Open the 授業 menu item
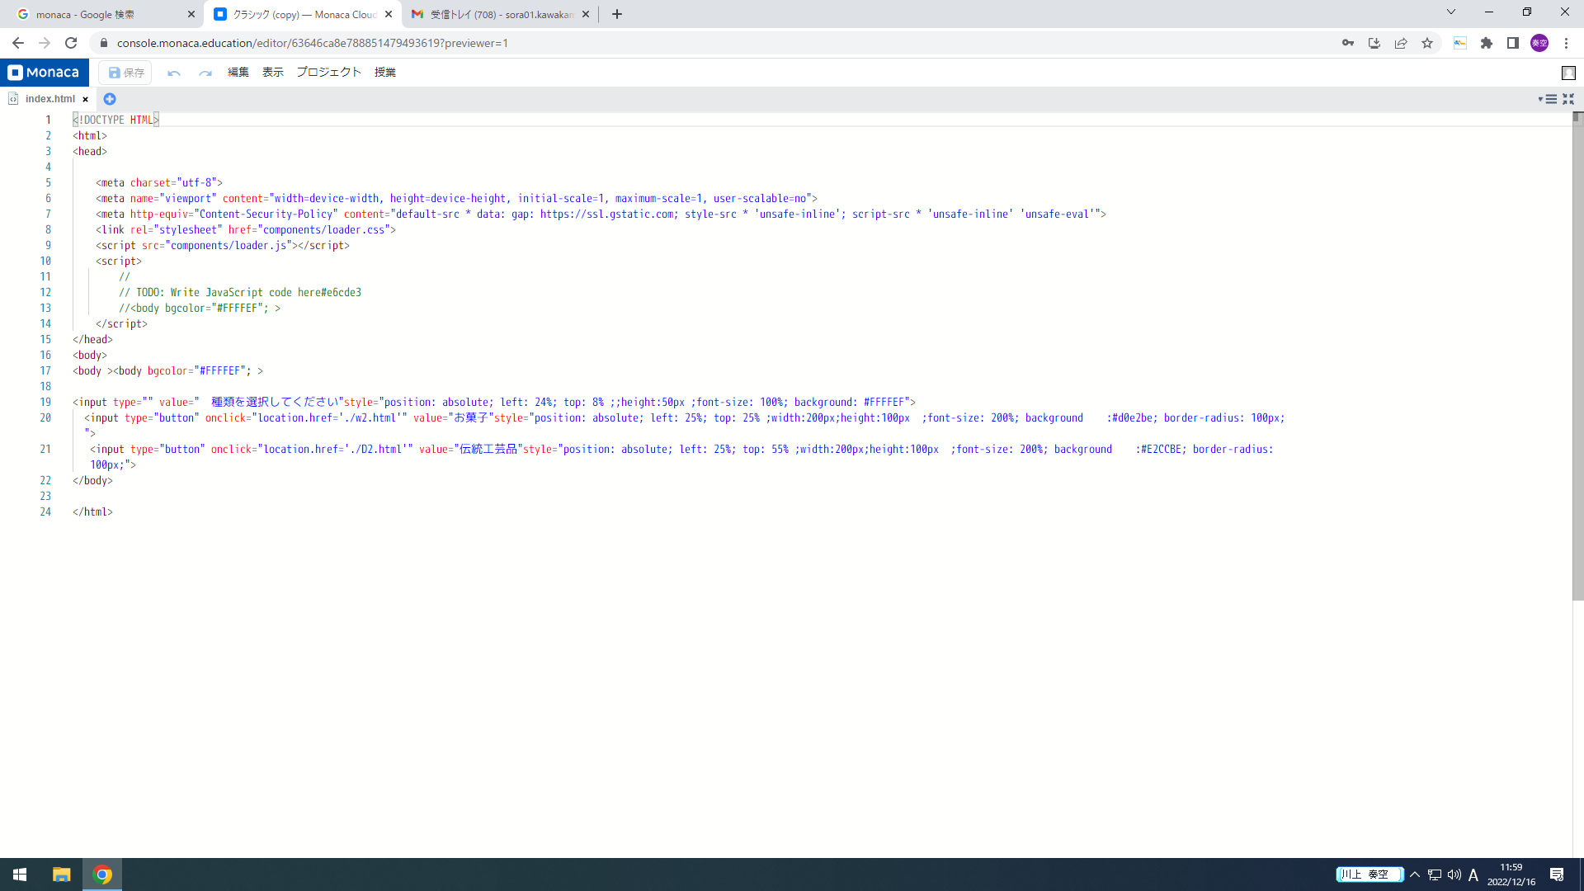The image size is (1584, 891). click(x=385, y=73)
